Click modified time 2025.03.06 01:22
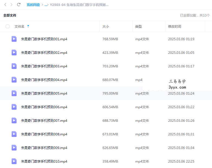 [x=181, y=107]
